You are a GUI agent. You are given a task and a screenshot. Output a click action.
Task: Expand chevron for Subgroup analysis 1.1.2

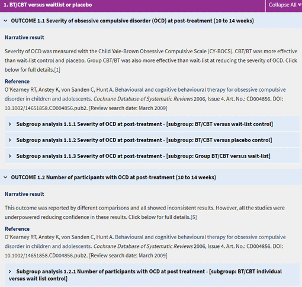pos(10,140)
